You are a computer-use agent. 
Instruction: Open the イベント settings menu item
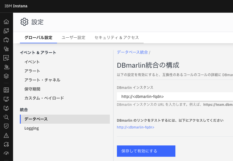tap(32, 62)
